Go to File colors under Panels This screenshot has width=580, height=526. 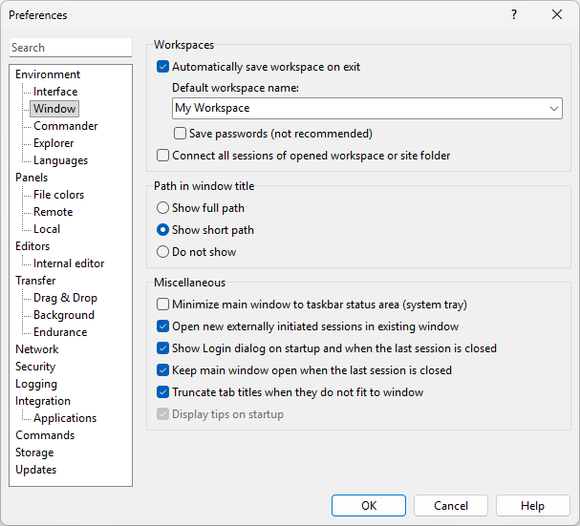tap(58, 195)
